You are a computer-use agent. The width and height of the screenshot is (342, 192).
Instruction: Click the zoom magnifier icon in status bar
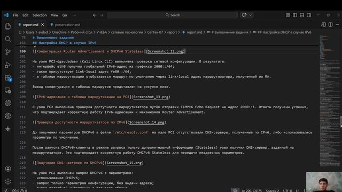click(x=235, y=190)
